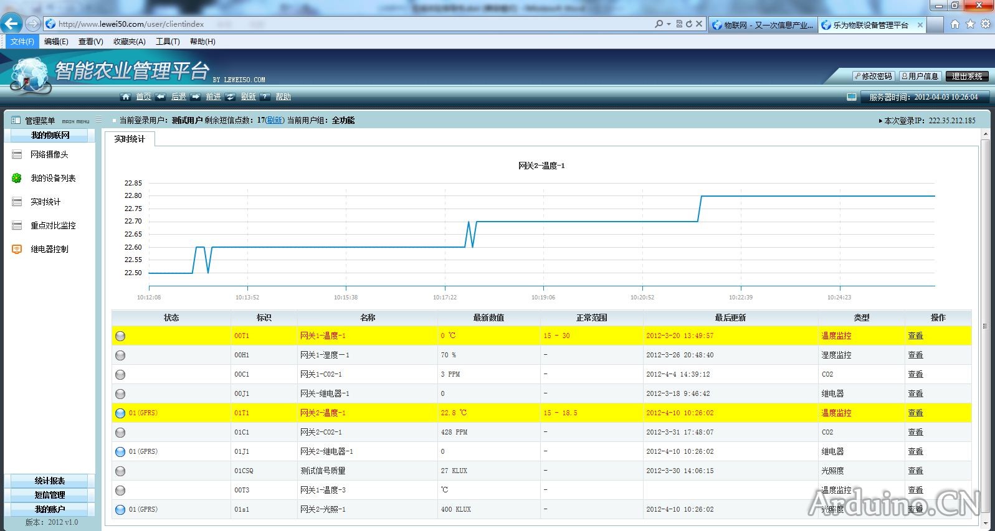This screenshot has width=995, height=531.
Task: Click the 首页 link in platform navigation
Action: [144, 96]
